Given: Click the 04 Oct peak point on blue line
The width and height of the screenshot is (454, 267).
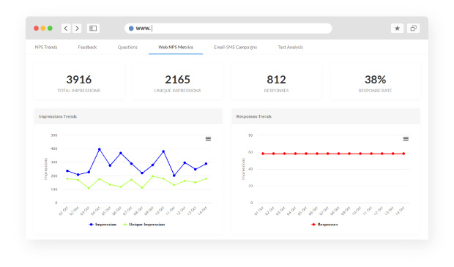Looking at the screenshot, I should [x=100, y=149].
